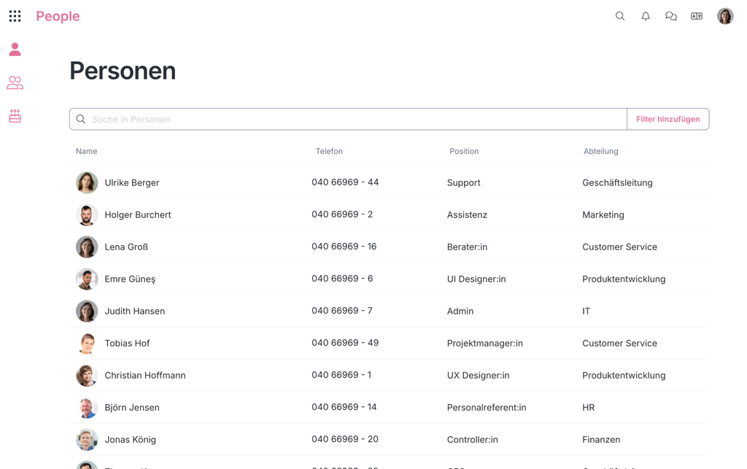This screenshot has height=469, width=747.
Task: Open the app launcher grid icon
Action: (15, 16)
